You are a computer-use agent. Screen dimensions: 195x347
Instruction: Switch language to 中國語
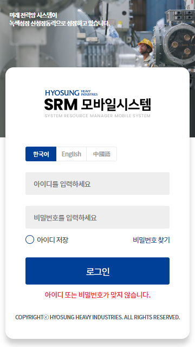click(x=102, y=154)
